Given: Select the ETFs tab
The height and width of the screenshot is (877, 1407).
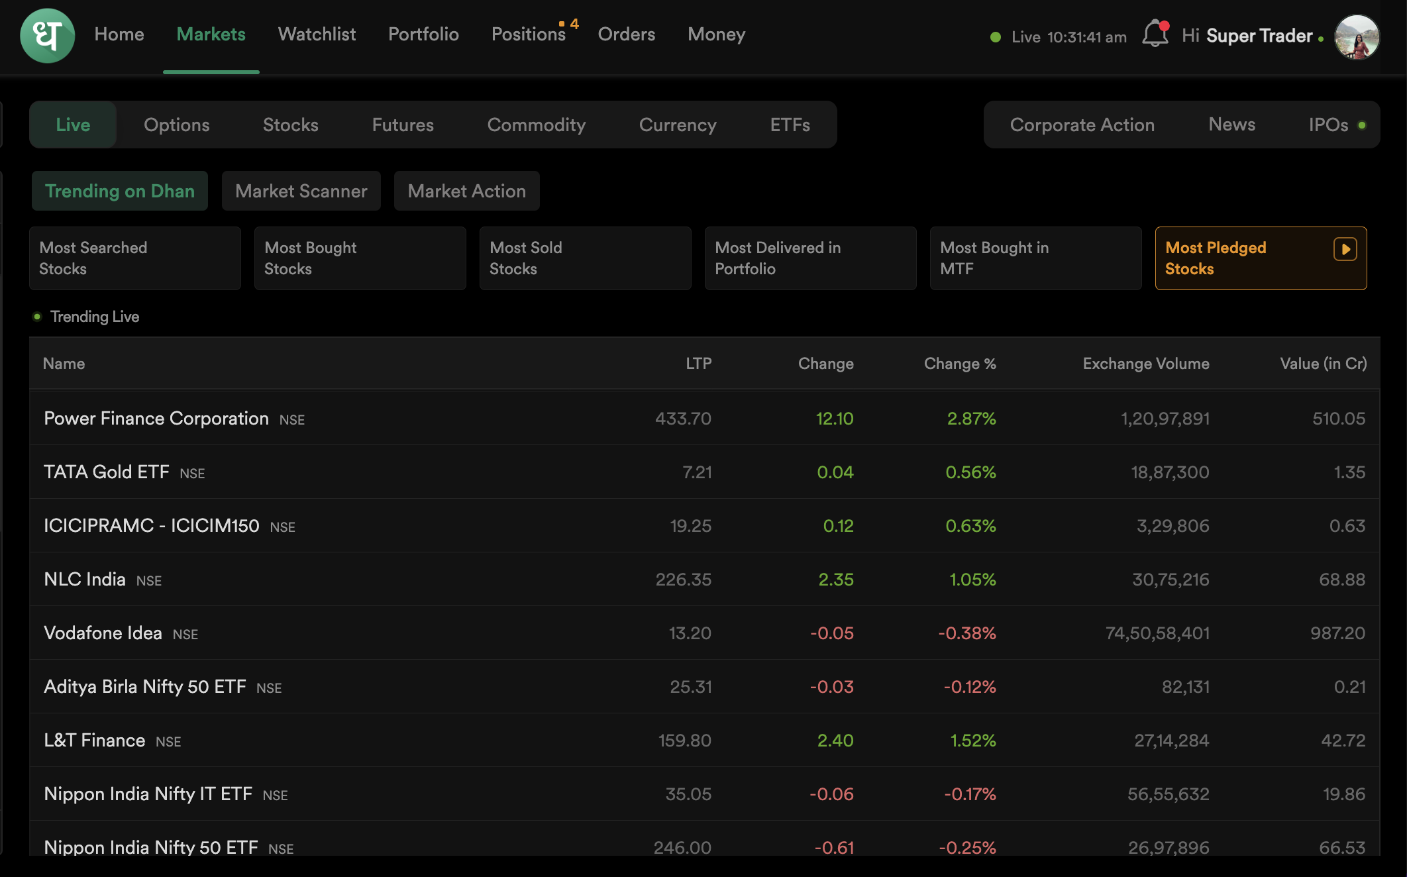Looking at the screenshot, I should click(x=790, y=125).
